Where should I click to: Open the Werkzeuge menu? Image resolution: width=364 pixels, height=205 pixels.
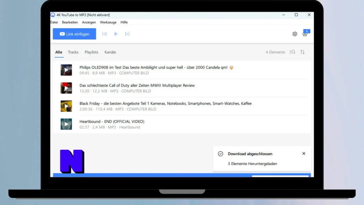pyautogui.click(x=108, y=22)
